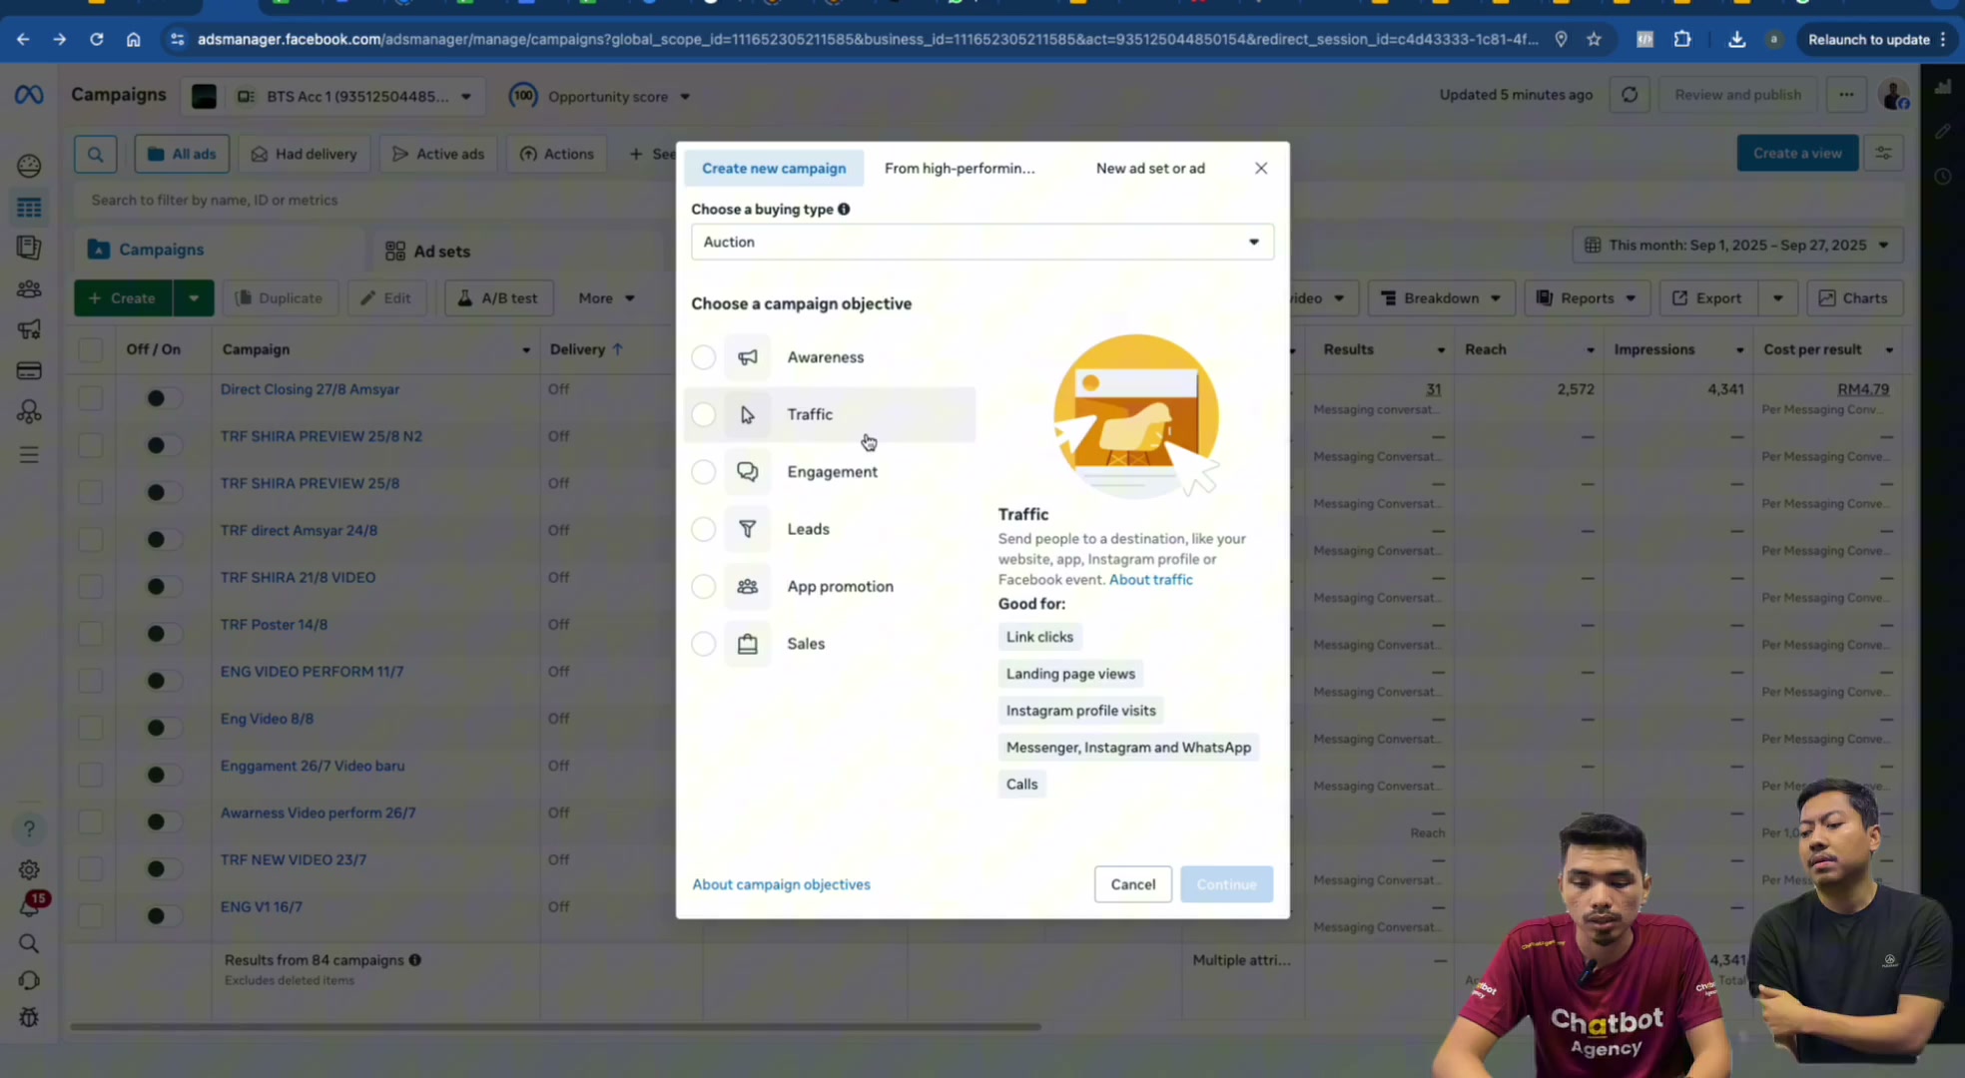1965x1078 pixels.
Task: Click the Cancel button in dialog
Action: [x=1133, y=884]
